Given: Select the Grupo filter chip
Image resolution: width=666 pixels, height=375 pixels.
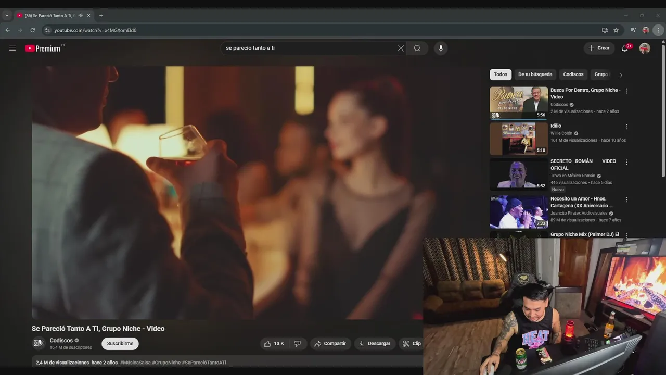Looking at the screenshot, I should click(601, 74).
